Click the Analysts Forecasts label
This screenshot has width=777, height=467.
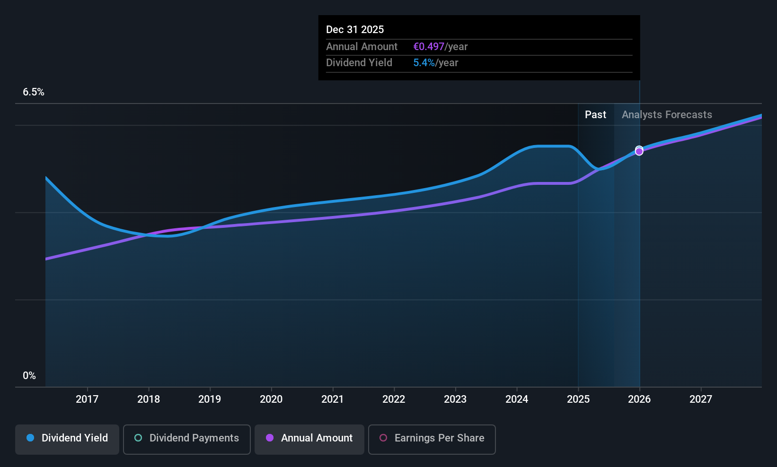click(x=667, y=115)
